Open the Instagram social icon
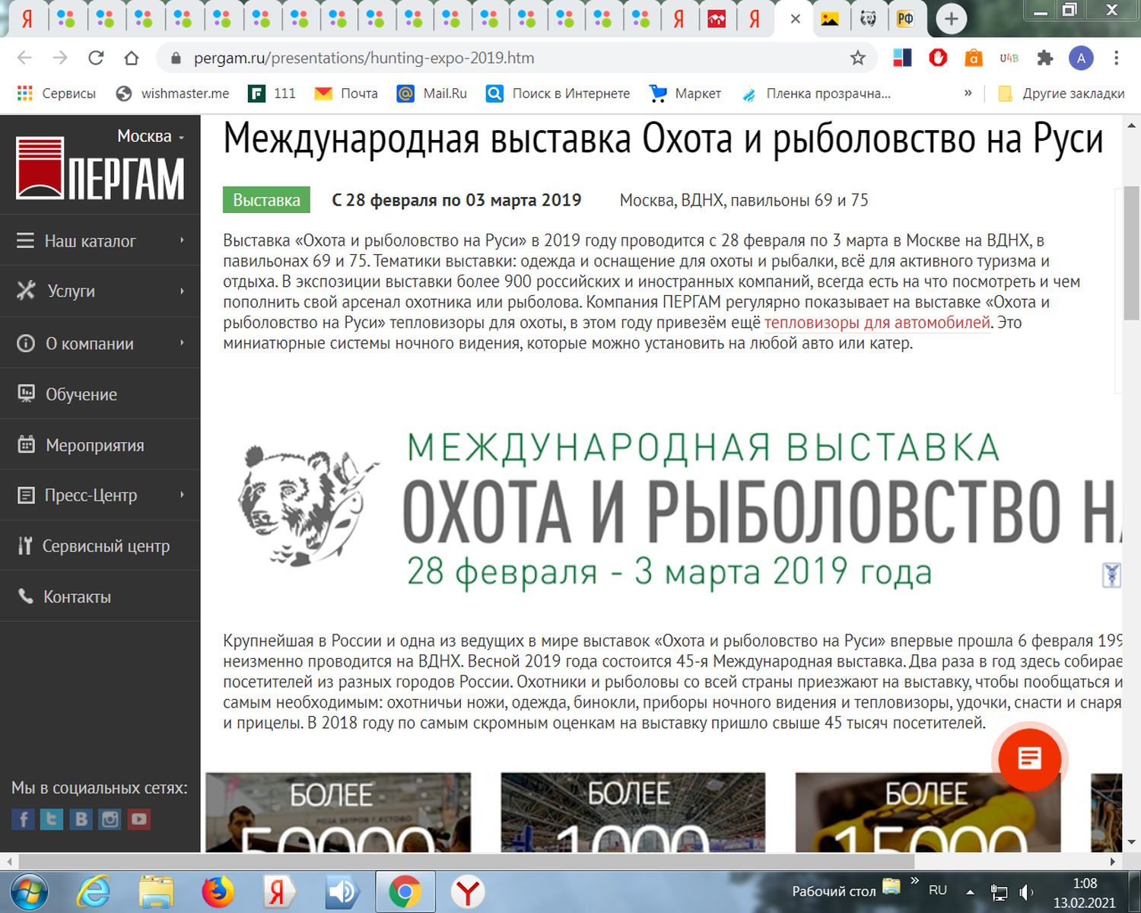Viewport: 1141px width, 913px height. click(110, 819)
